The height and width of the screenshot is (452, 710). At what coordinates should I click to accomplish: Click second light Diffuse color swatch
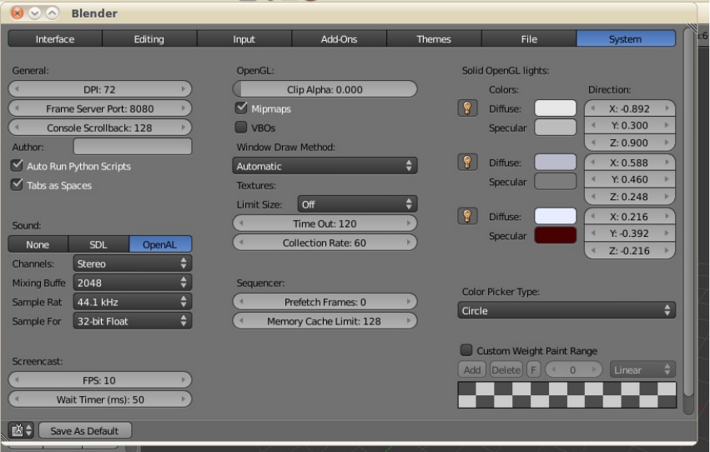pos(555,162)
